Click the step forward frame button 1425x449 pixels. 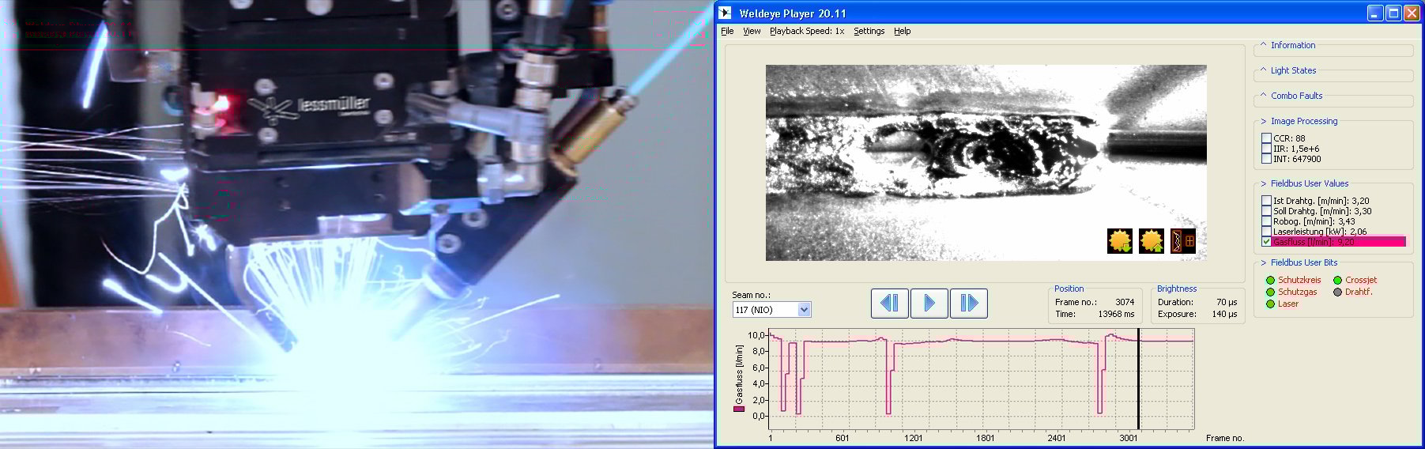(x=968, y=304)
